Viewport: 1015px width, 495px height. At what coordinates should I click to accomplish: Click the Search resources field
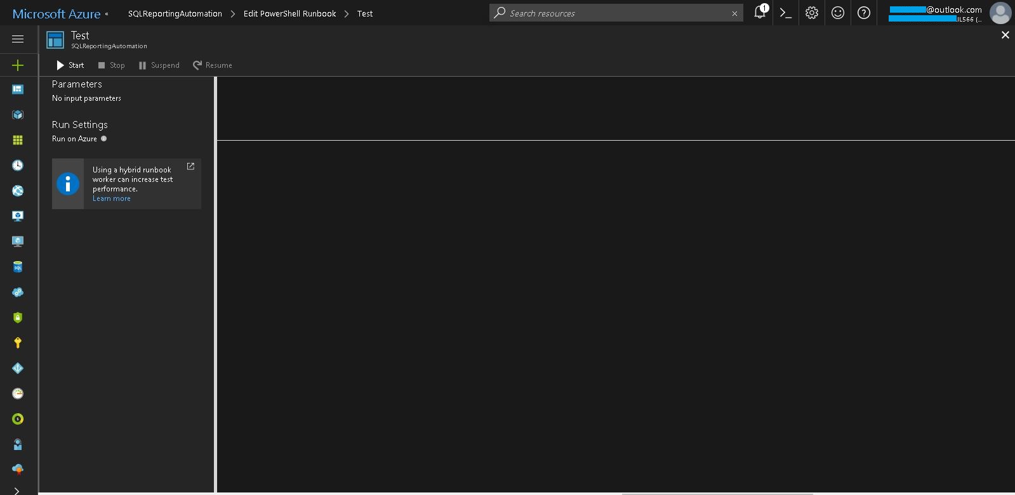pos(616,13)
